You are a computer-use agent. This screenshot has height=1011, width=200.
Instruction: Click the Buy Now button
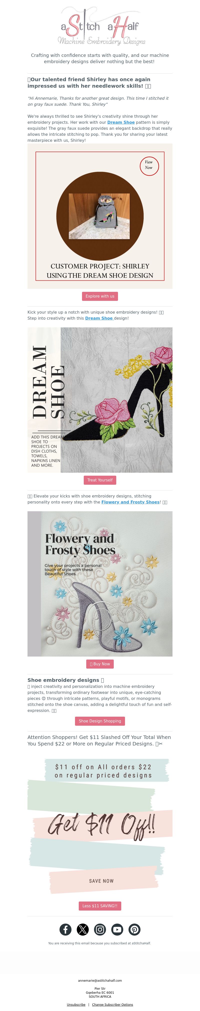(x=100, y=664)
